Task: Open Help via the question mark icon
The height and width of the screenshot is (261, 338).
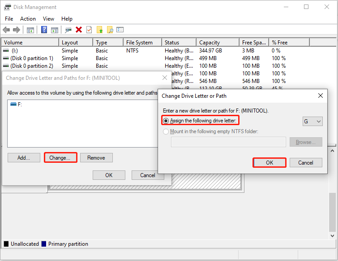Action: coord(44,30)
